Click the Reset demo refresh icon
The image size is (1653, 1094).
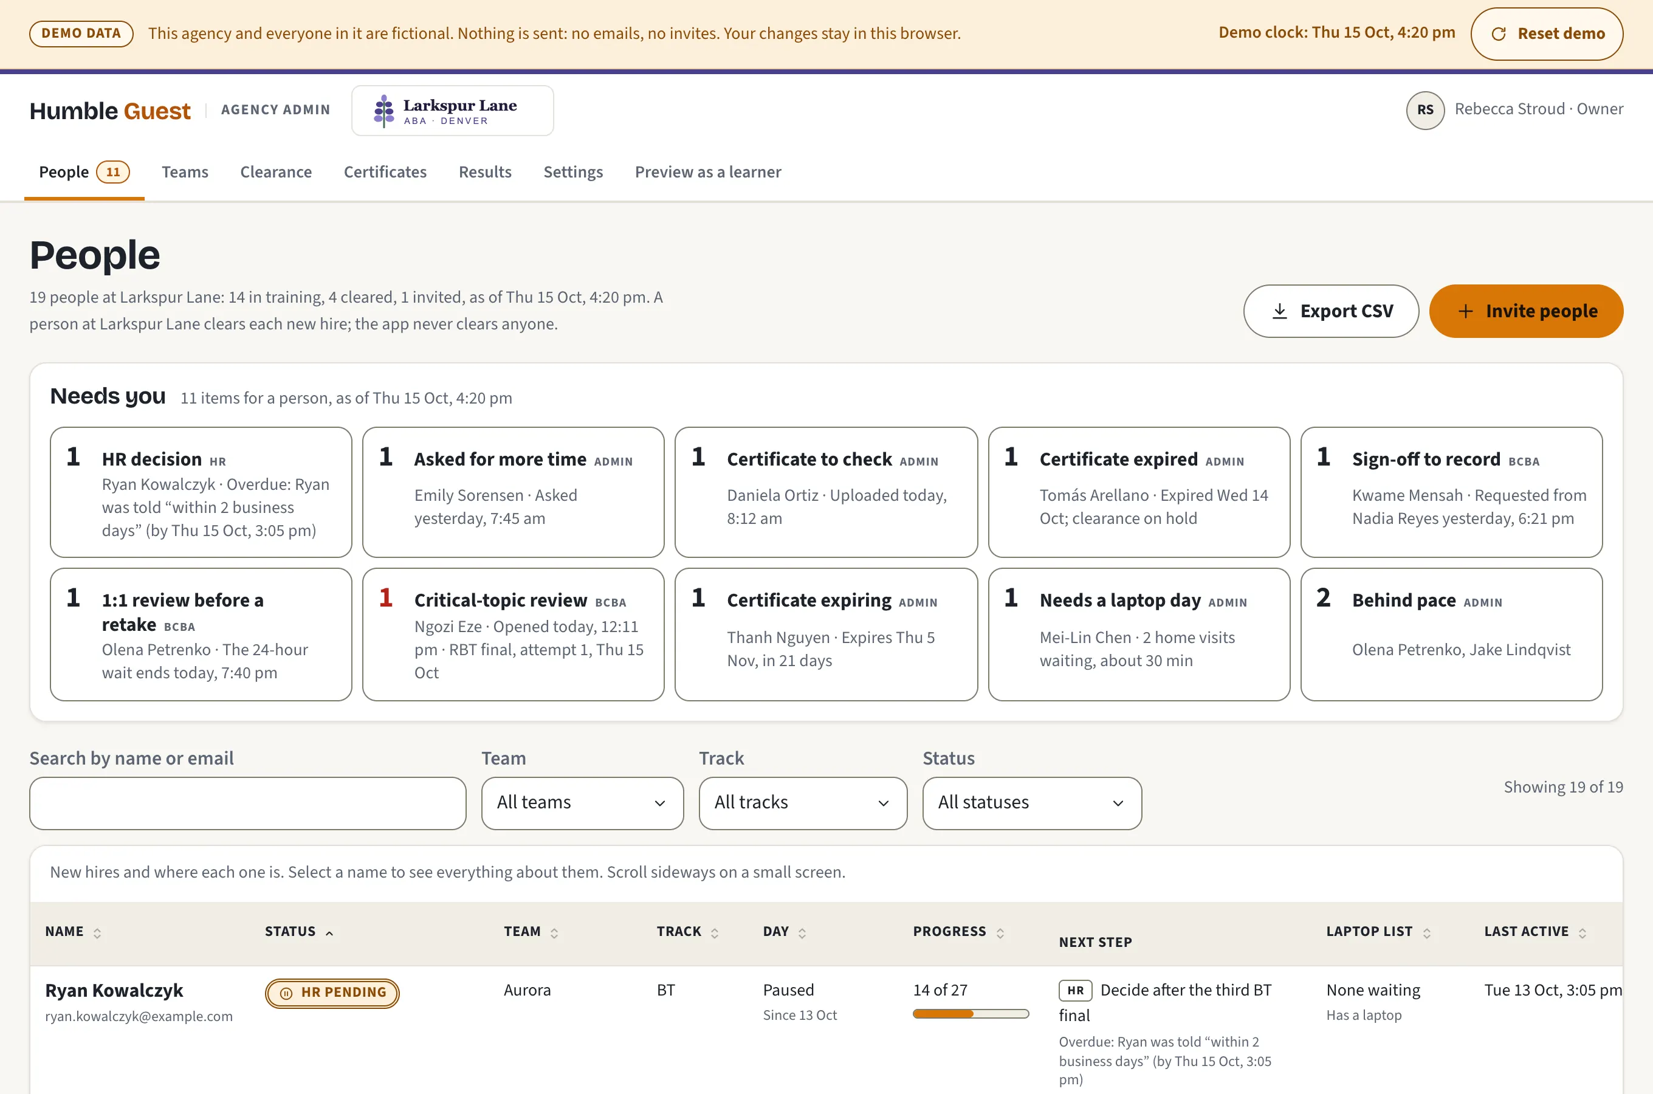point(1498,33)
